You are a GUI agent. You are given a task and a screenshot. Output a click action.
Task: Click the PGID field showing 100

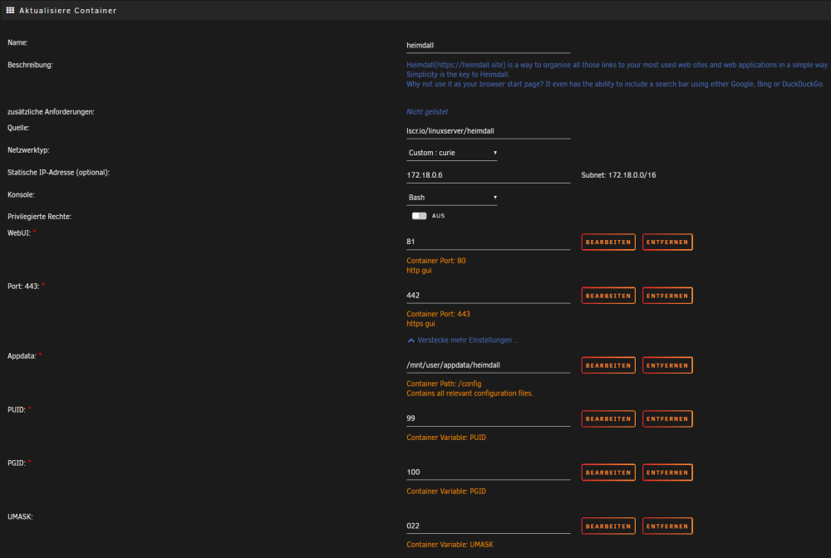coord(488,472)
